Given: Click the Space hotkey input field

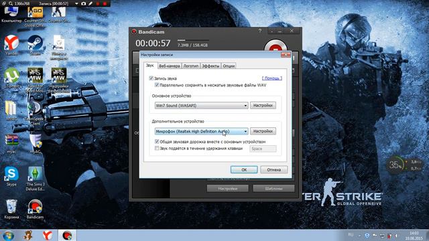Looking at the screenshot, I should (x=263, y=149).
